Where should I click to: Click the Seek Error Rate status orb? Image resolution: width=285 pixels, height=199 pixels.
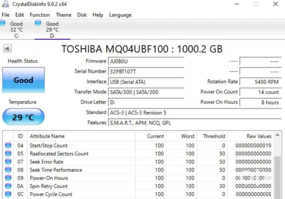(8, 162)
